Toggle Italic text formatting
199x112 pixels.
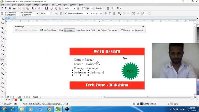pyautogui.click(x=110, y=13)
